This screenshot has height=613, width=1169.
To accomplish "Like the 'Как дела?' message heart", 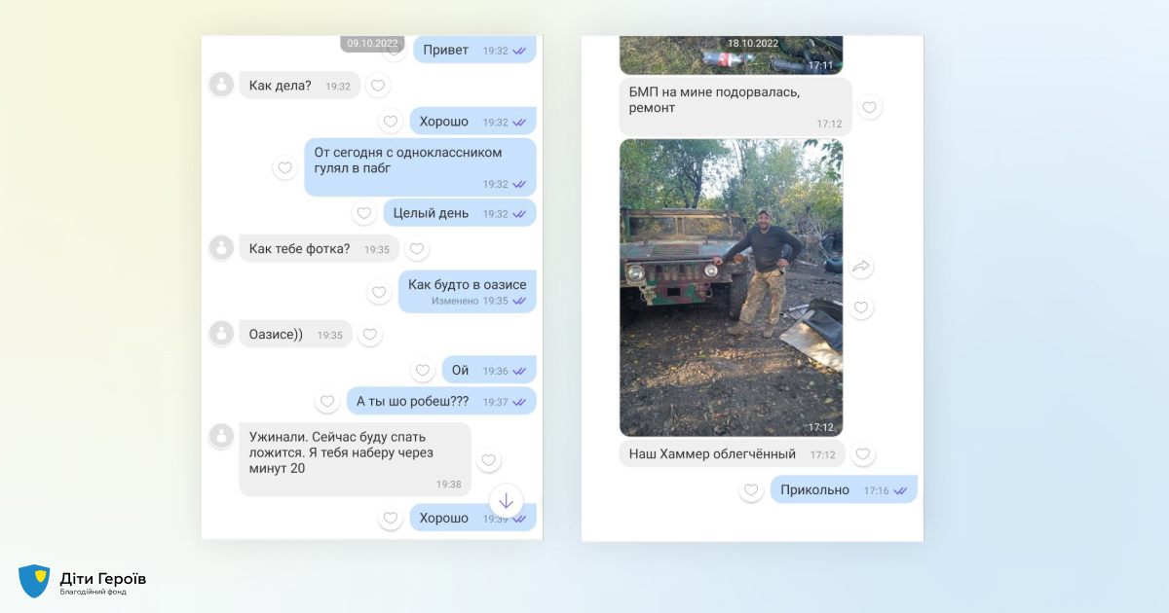I will tap(378, 86).
